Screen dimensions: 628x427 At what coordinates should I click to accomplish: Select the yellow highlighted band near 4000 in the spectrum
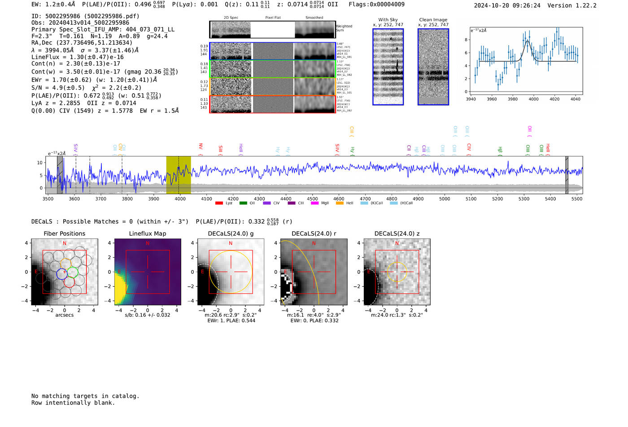179,175
